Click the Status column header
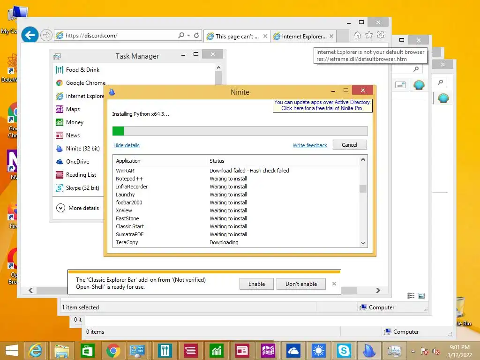The width and height of the screenshot is (480, 360). [282, 161]
